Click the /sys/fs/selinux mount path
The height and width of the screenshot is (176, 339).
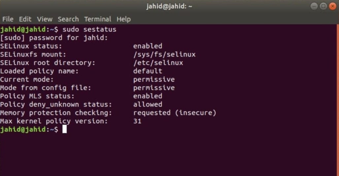click(x=164, y=54)
